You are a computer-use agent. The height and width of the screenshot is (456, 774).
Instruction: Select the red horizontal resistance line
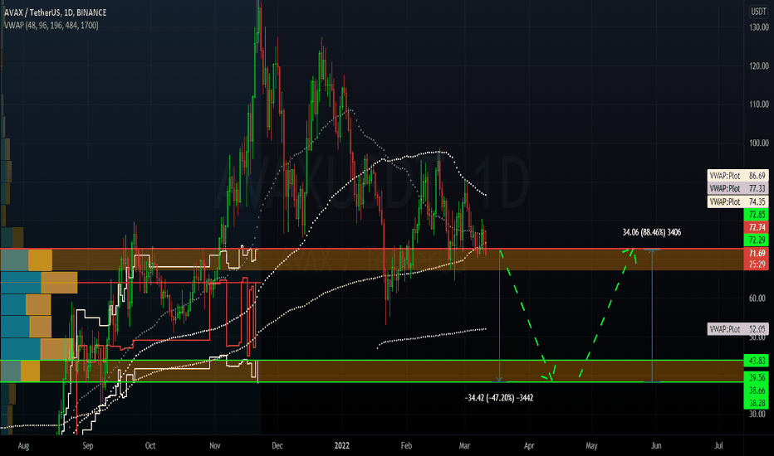tap(372, 249)
